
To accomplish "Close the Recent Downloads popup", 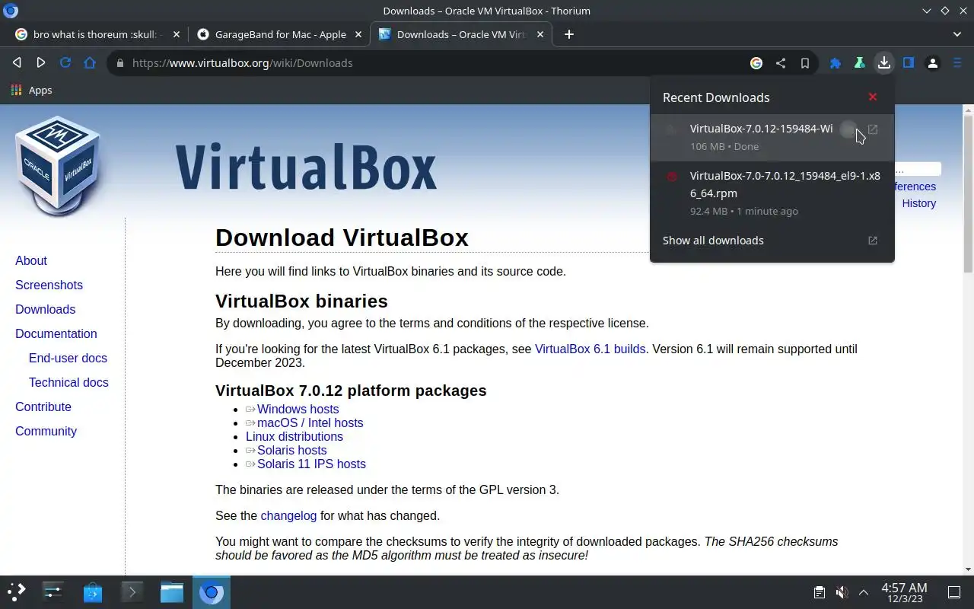I will 873,97.
